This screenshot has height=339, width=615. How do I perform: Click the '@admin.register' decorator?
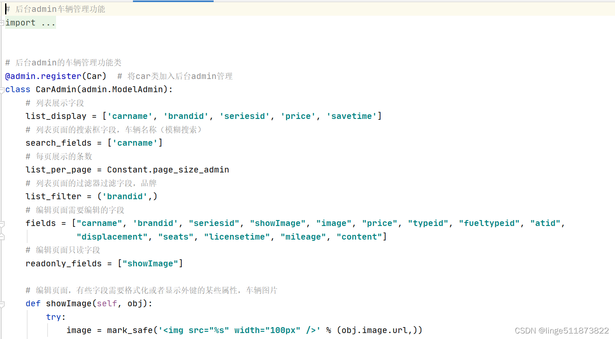click(x=43, y=76)
